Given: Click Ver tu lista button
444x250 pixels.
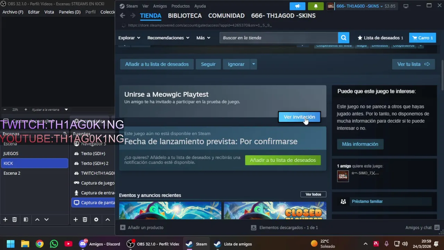Looking at the screenshot, I should [x=413, y=64].
